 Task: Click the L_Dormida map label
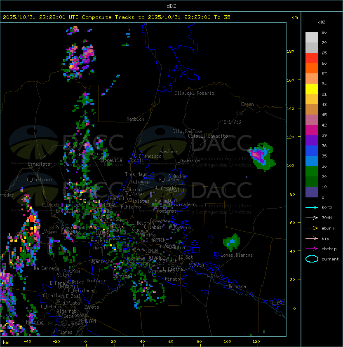point(235,286)
